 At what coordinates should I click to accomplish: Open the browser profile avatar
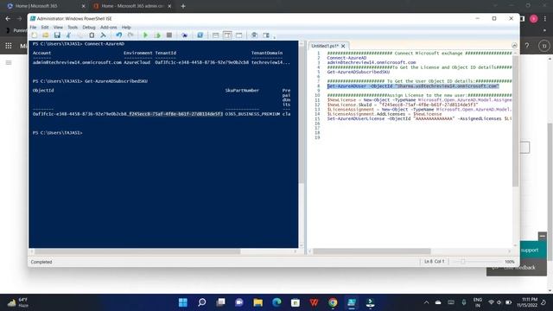pos(534,19)
